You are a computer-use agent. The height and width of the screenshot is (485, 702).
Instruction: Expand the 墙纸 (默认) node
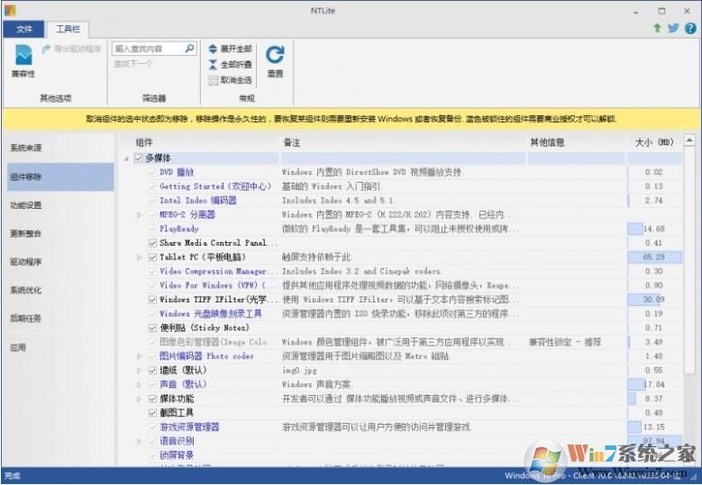(140, 371)
